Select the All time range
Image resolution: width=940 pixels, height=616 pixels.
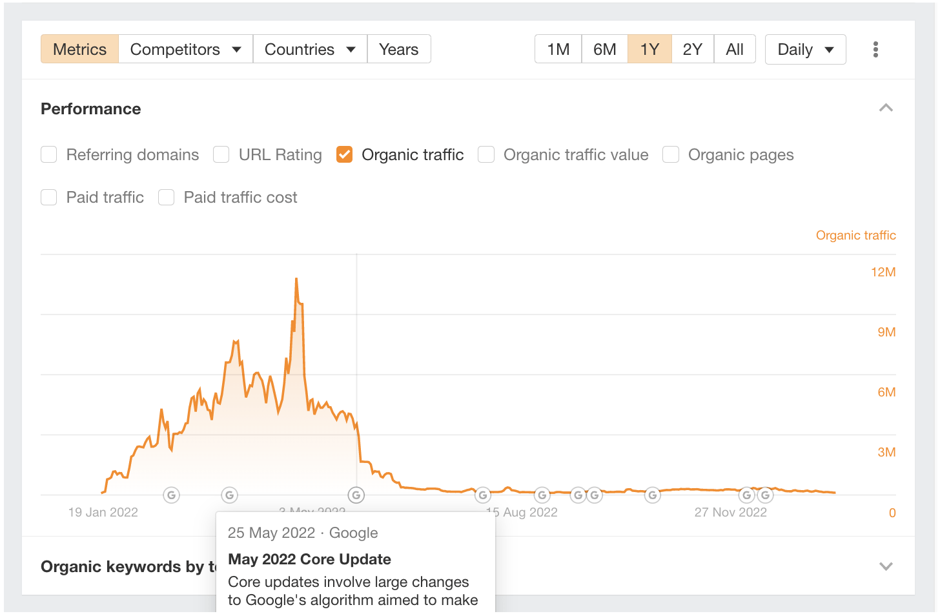click(735, 48)
